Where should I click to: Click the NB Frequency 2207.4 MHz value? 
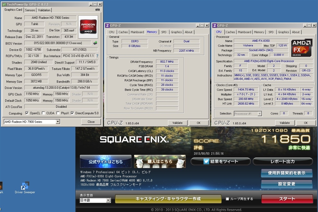coord(187,51)
